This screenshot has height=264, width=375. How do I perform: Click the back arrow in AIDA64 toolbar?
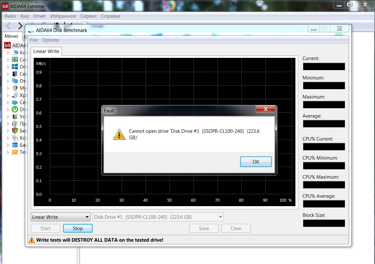click(9, 26)
